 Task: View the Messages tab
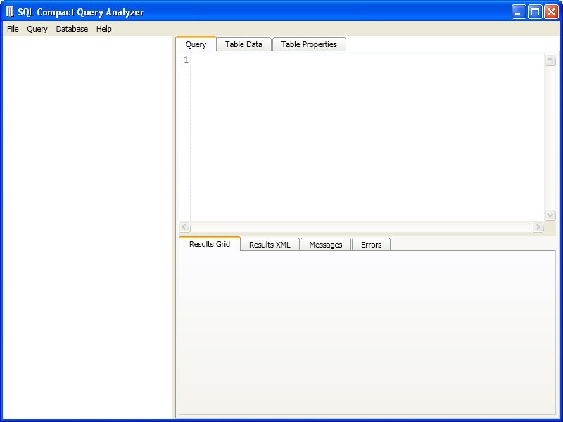326,245
